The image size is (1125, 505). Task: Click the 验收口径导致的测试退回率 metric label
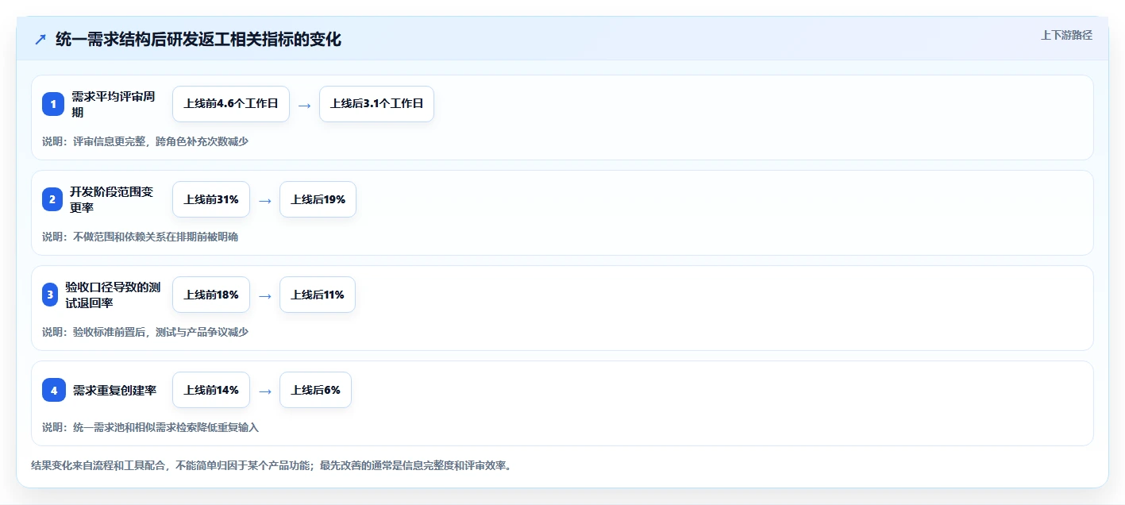tap(113, 295)
